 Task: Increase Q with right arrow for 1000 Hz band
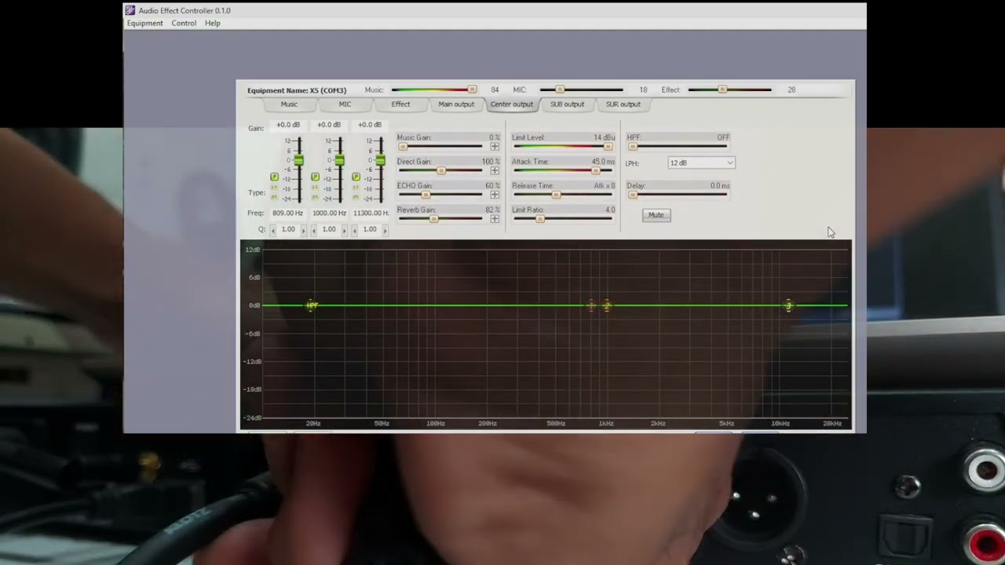coord(345,230)
